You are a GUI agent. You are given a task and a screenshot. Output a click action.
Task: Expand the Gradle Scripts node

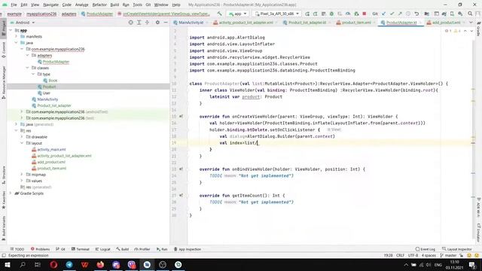(x=11, y=193)
